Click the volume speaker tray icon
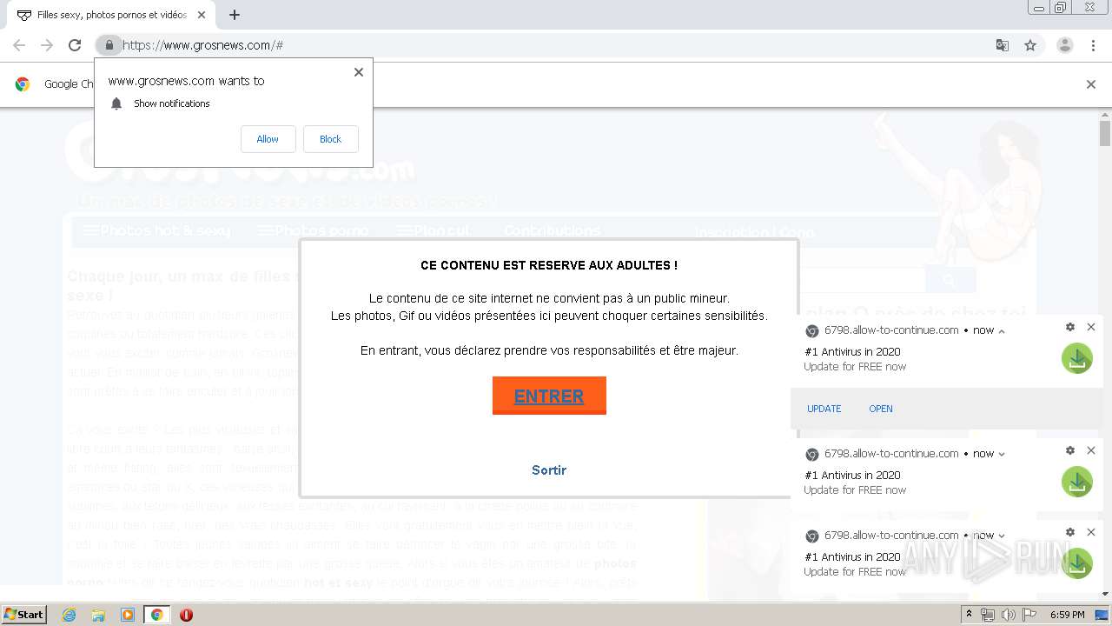The height and width of the screenshot is (626, 1112). pyautogui.click(x=1010, y=615)
